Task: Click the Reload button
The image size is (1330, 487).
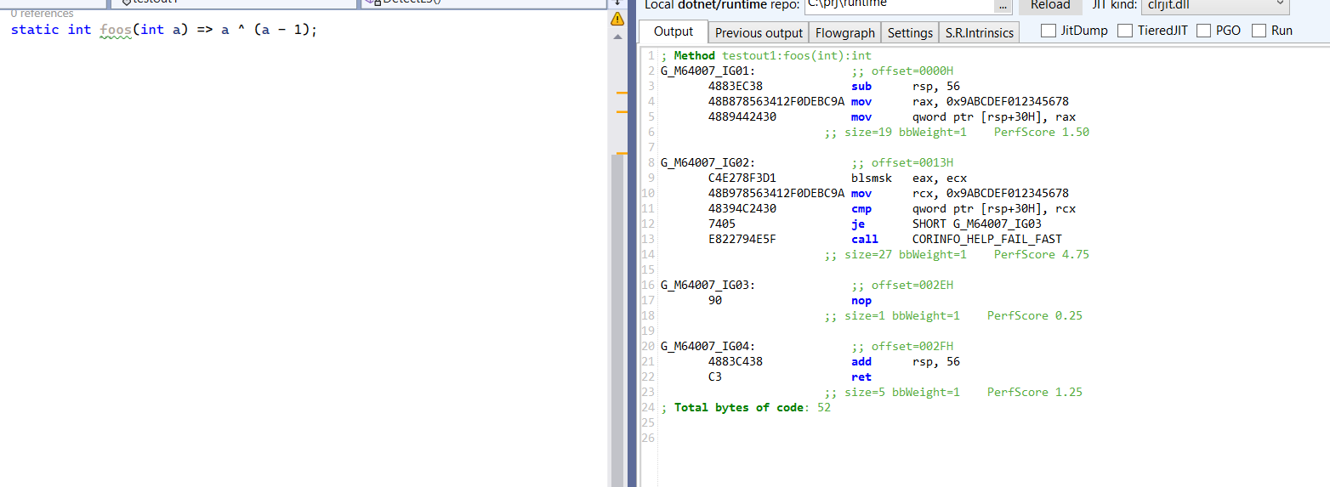Action: click(1050, 4)
